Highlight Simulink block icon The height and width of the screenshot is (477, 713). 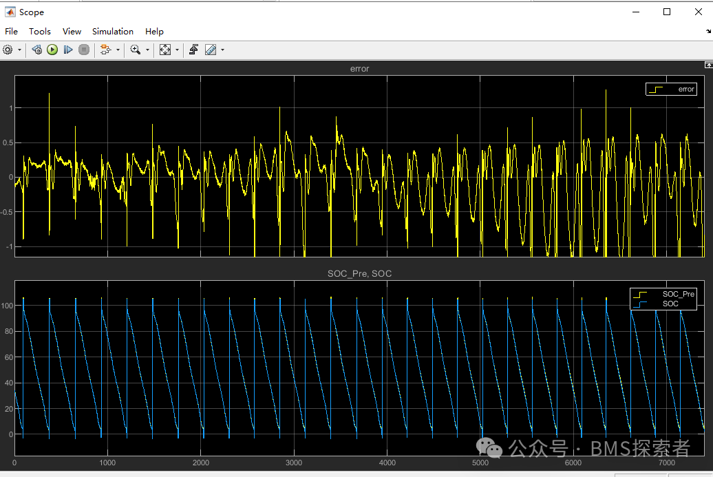(105, 50)
